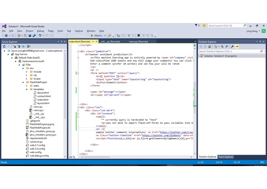The height and width of the screenshot is (189, 267).
Task: Open the Debug menu
Action: 40,31
